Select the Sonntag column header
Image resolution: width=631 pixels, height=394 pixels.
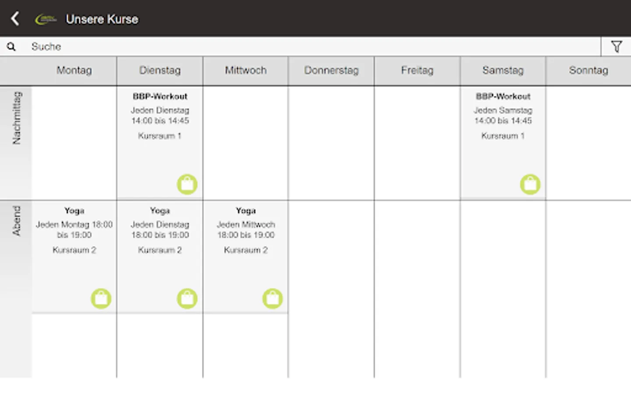click(588, 70)
